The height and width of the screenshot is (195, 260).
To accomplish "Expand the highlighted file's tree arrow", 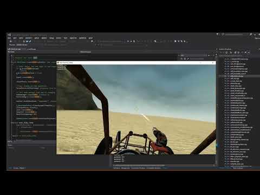I will click(225, 76).
